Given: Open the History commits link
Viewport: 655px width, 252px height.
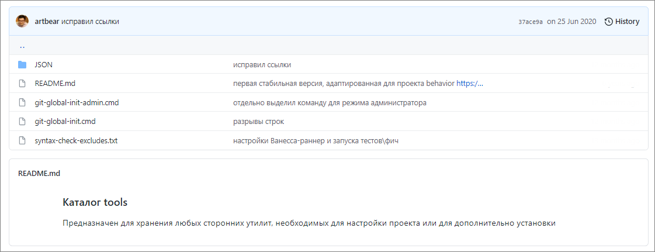Looking at the screenshot, I should click(626, 22).
